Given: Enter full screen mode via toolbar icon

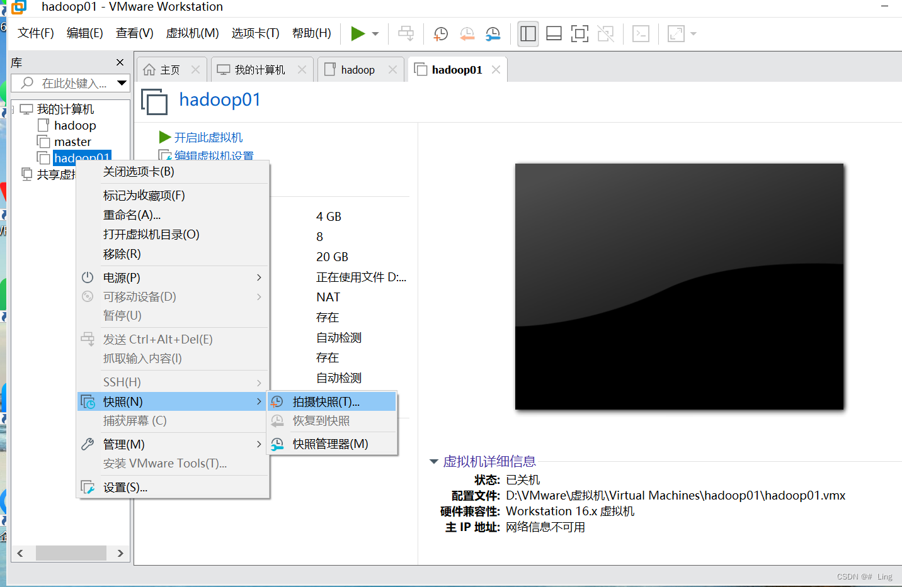Looking at the screenshot, I should [x=579, y=33].
